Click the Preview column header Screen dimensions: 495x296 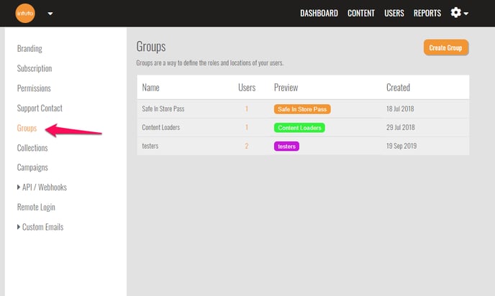[x=286, y=88]
